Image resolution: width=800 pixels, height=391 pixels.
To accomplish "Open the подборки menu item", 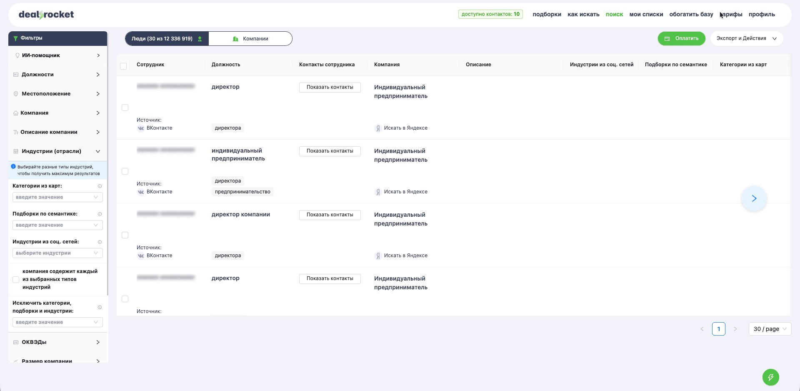I will point(547,15).
